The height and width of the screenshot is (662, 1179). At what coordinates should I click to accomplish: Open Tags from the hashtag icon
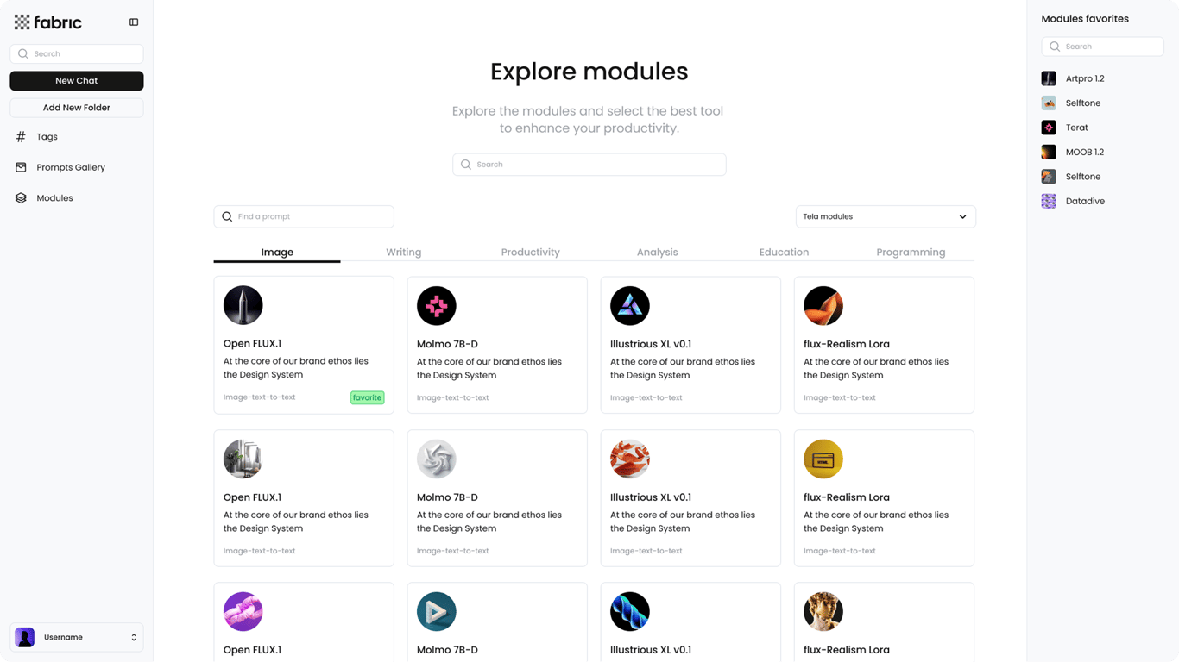[x=21, y=137]
